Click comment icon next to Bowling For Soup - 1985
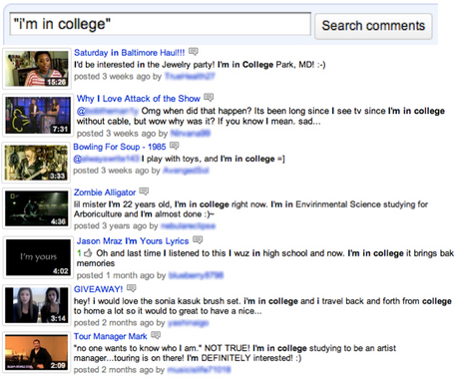 pos(175,146)
